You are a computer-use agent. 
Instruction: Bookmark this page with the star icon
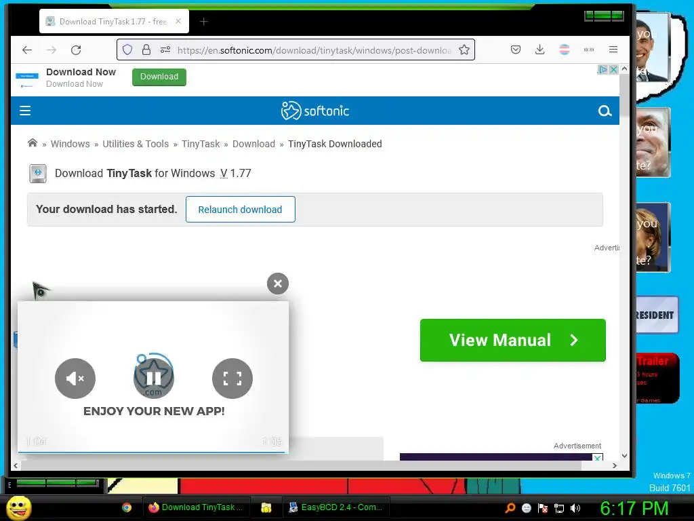(464, 50)
